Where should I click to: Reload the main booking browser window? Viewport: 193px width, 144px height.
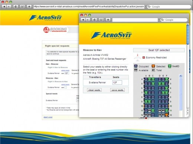point(16,7)
